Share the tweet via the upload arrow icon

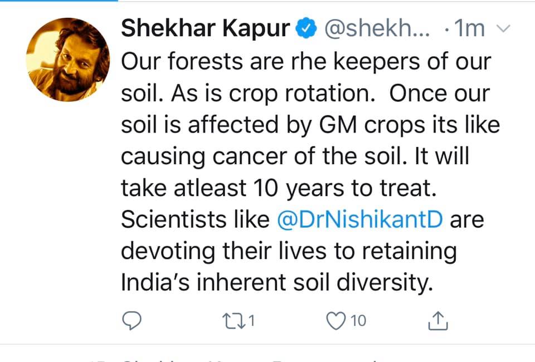[438, 320]
